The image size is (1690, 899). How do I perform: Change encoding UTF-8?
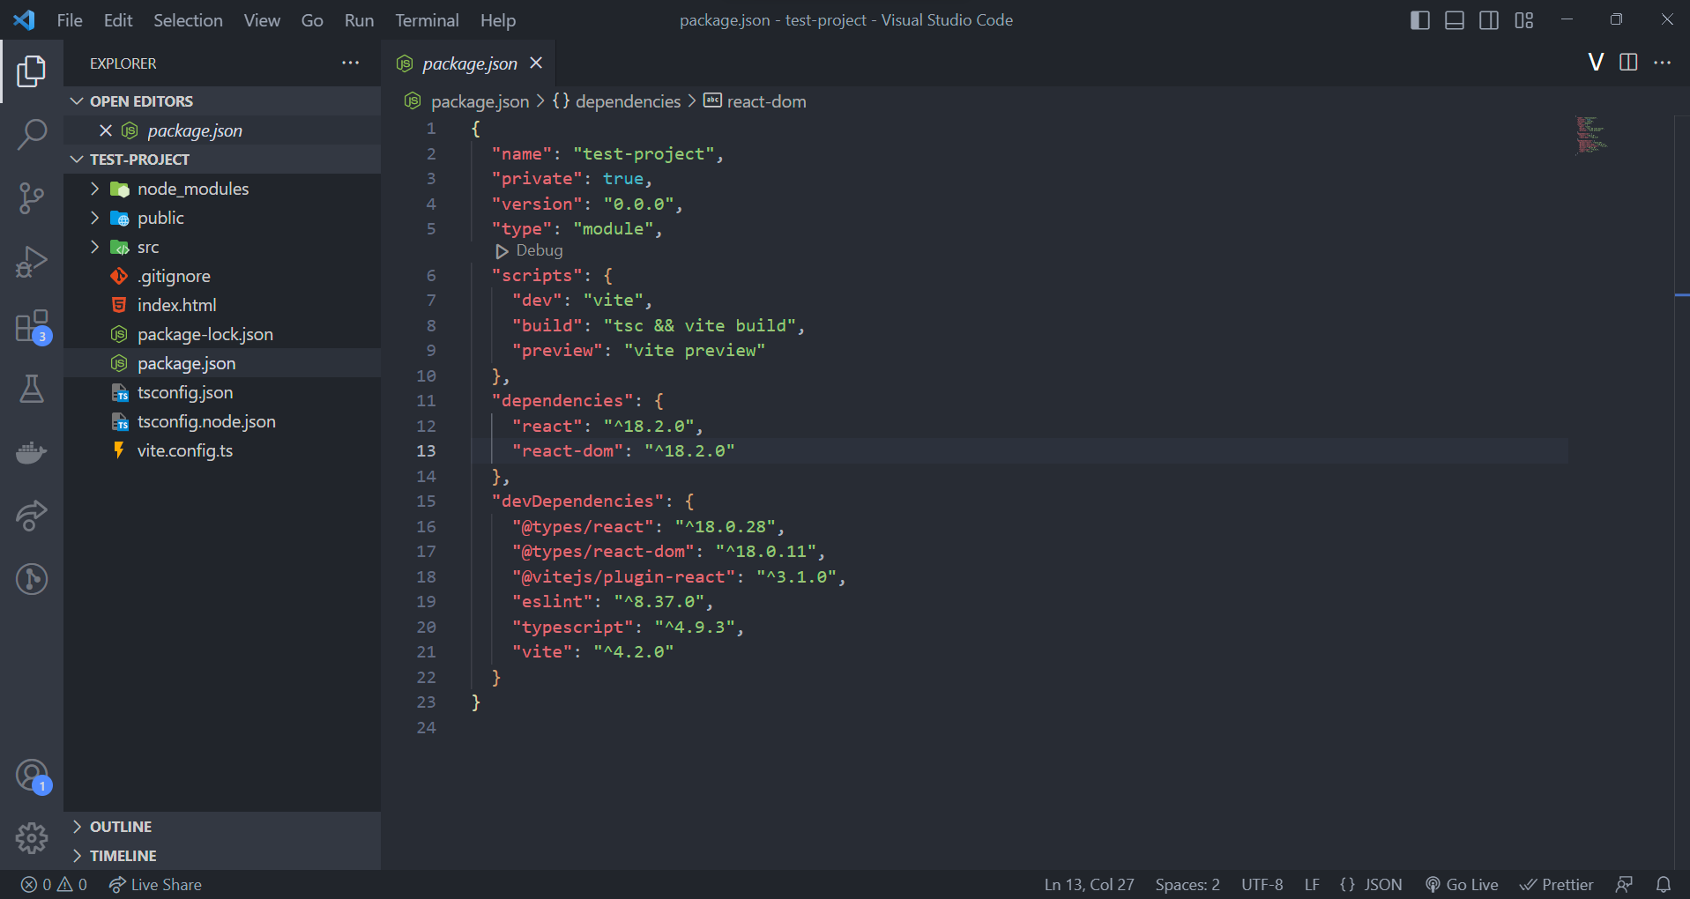click(1262, 884)
